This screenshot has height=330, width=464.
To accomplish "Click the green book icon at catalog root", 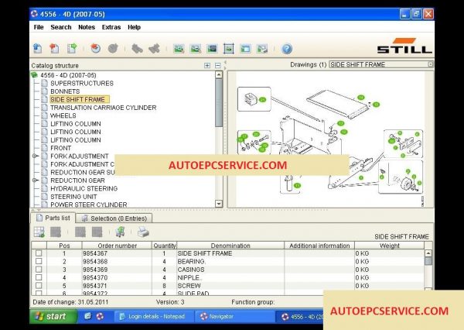I will click(x=35, y=75).
